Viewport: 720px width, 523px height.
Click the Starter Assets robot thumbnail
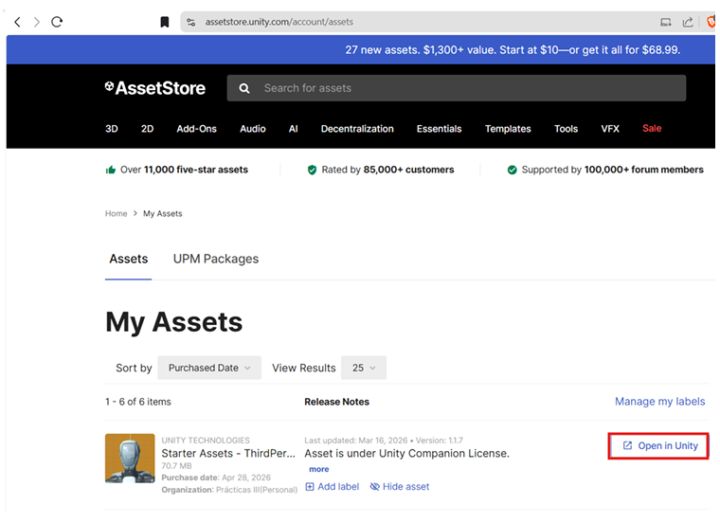click(130, 459)
